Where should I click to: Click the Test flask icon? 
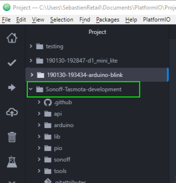12,162
